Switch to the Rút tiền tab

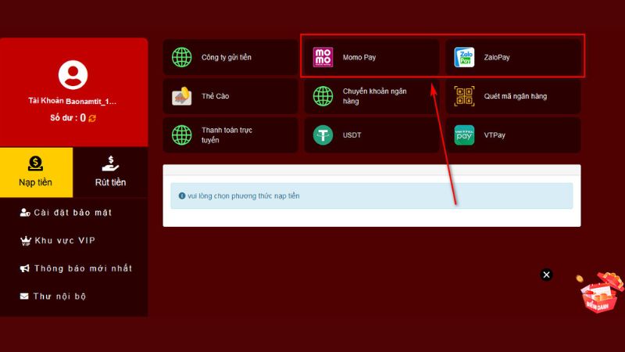[x=110, y=172]
